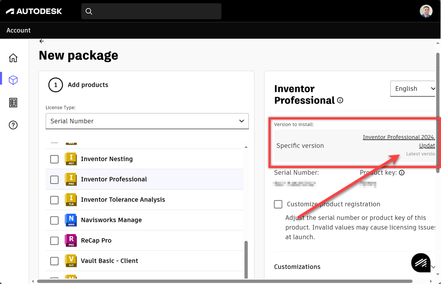
Task: Open the feedback pen icon bottom right
Action: tap(420, 263)
